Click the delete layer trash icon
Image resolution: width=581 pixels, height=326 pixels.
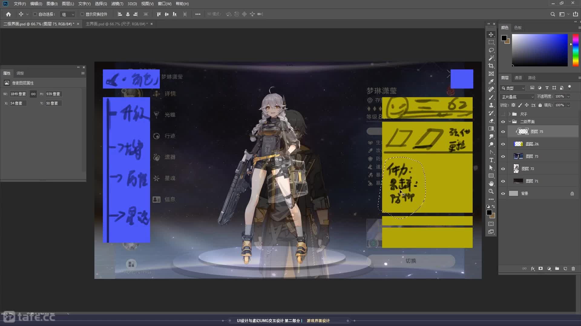click(573, 269)
